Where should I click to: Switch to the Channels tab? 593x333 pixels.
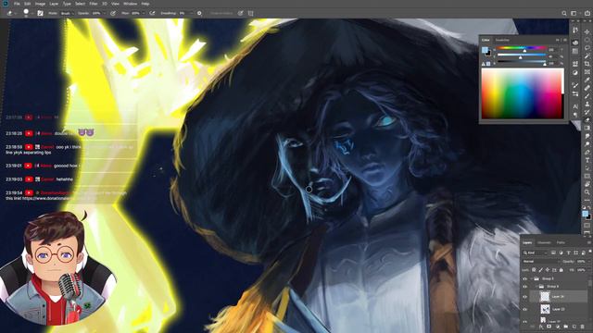coord(544,242)
